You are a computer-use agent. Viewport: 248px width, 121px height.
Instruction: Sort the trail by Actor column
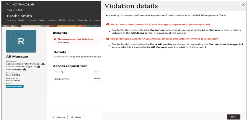[x=62, y=72]
